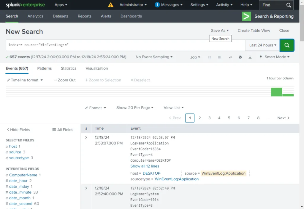Viewport: 304px width, 209px height.
Task: Go to the Datasets tab
Action: coord(61,16)
